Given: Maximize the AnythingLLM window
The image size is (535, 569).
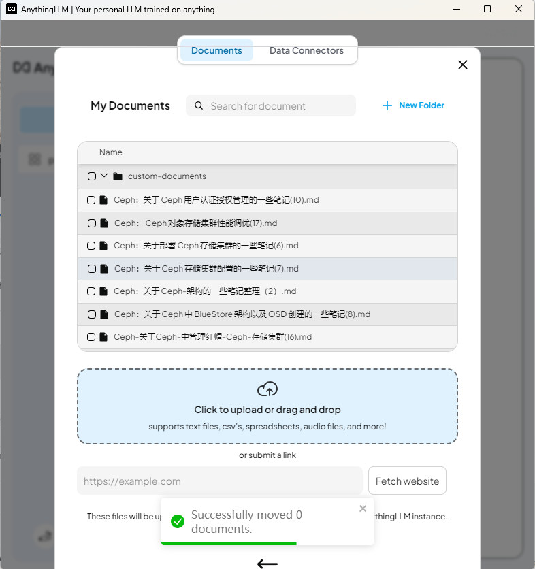Looking at the screenshot, I should 487,9.
